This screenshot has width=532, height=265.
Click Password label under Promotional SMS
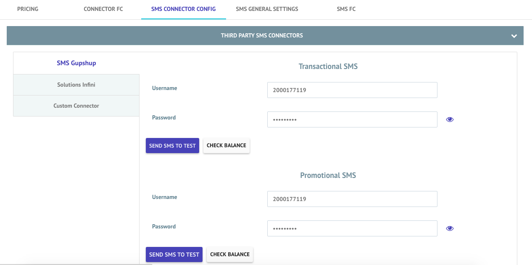click(164, 227)
